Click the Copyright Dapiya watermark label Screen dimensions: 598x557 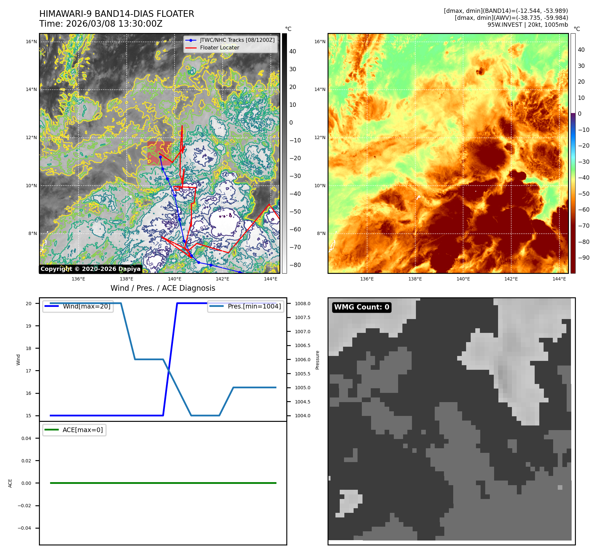click(x=90, y=269)
